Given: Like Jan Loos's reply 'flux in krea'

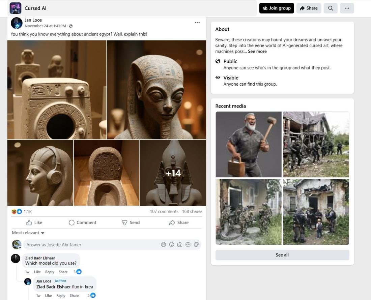Looking at the screenshot, I should 48,296.
